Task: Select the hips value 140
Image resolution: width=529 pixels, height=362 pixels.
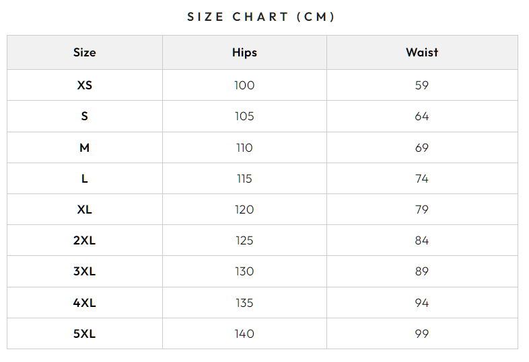Action: 244,334
